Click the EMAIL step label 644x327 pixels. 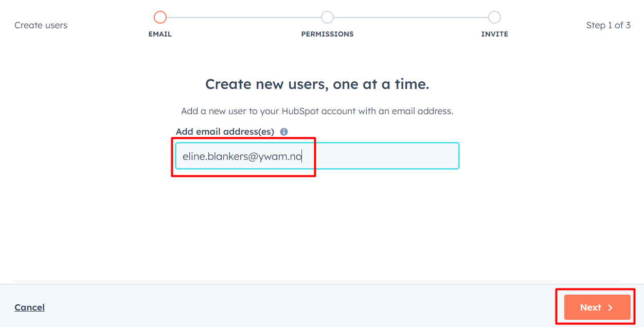(x=160, y=34)
